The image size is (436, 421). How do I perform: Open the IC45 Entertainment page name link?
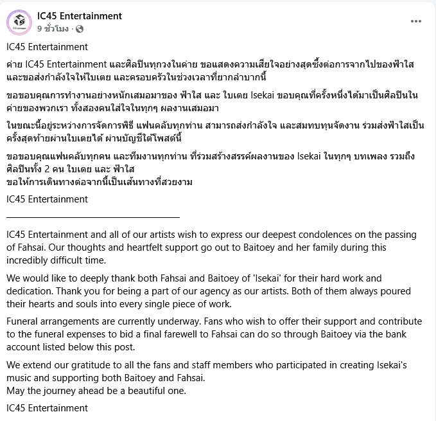pyautogui.click(x=80, y=16)
